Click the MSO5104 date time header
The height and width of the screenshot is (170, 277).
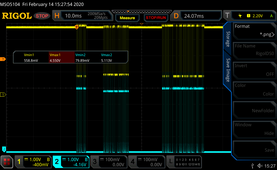click(x=42, y=4)
